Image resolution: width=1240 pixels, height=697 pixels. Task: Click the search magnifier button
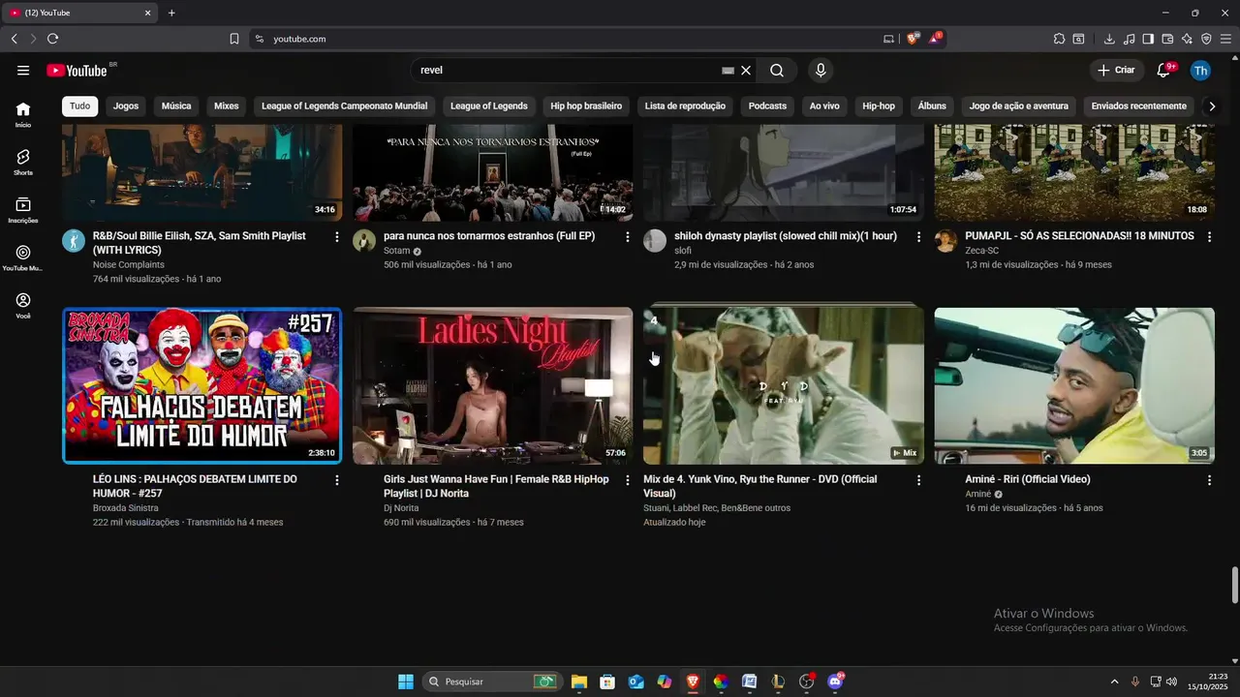tap(777, 71)
